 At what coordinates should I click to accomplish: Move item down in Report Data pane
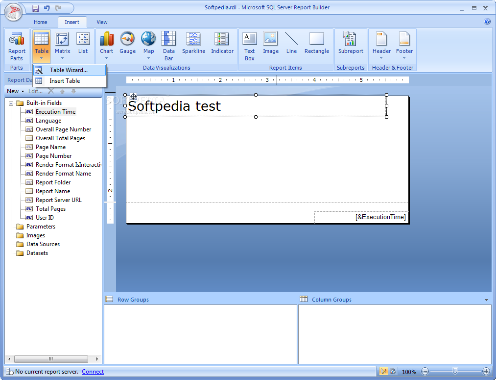(x=73, y=91)
